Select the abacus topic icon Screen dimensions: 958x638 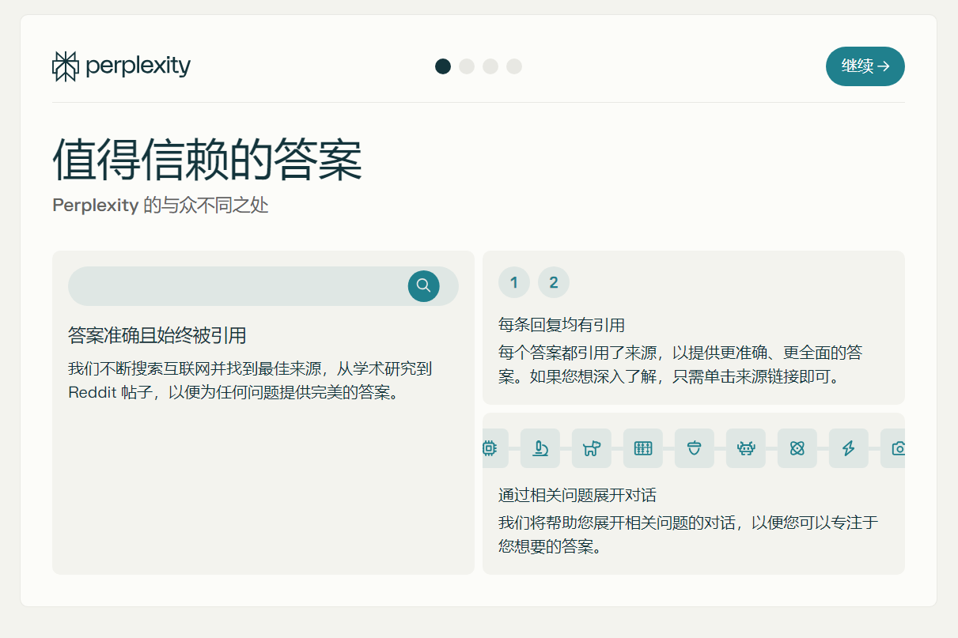[643, 448]
